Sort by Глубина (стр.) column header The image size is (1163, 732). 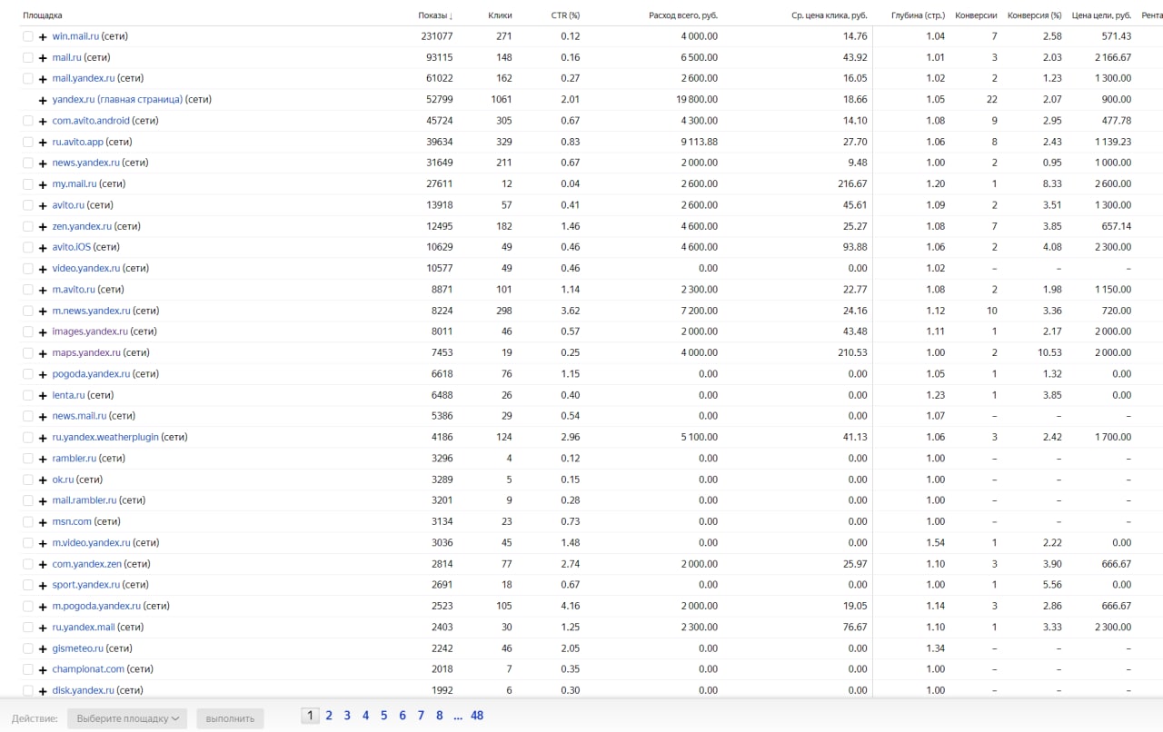[x=918, y=15]
